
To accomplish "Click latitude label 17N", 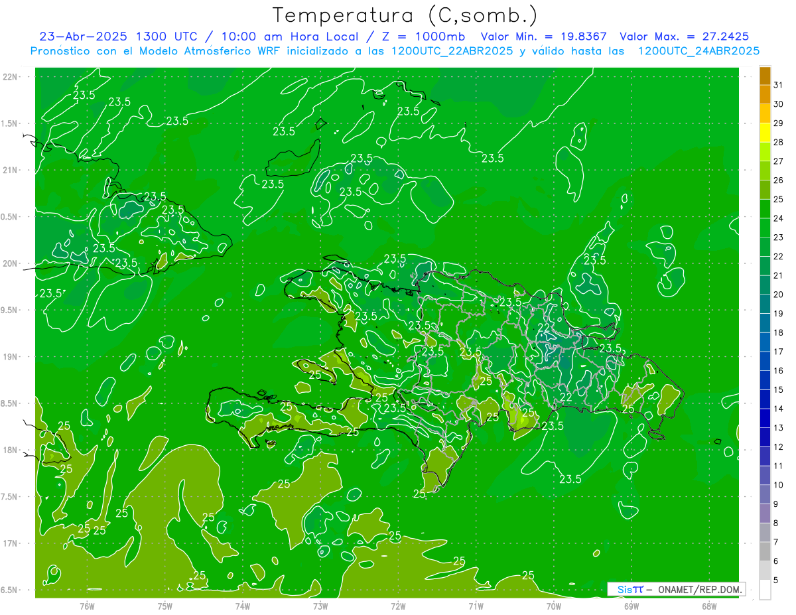I will click(11, 543).
